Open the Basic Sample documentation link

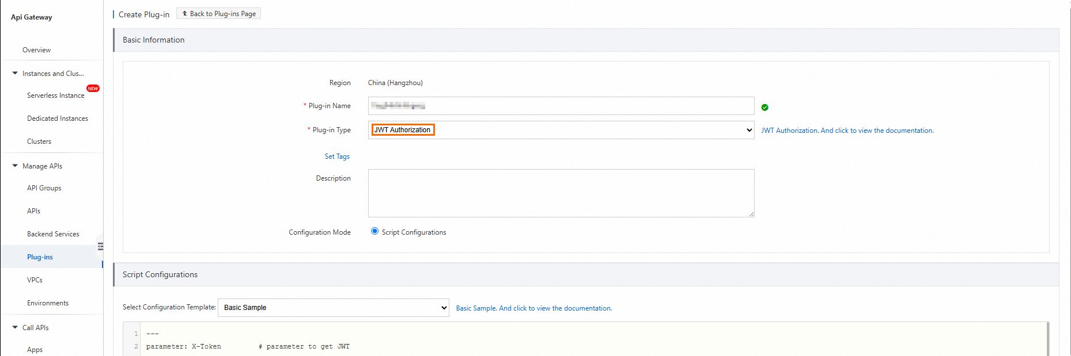coord(533,308)
